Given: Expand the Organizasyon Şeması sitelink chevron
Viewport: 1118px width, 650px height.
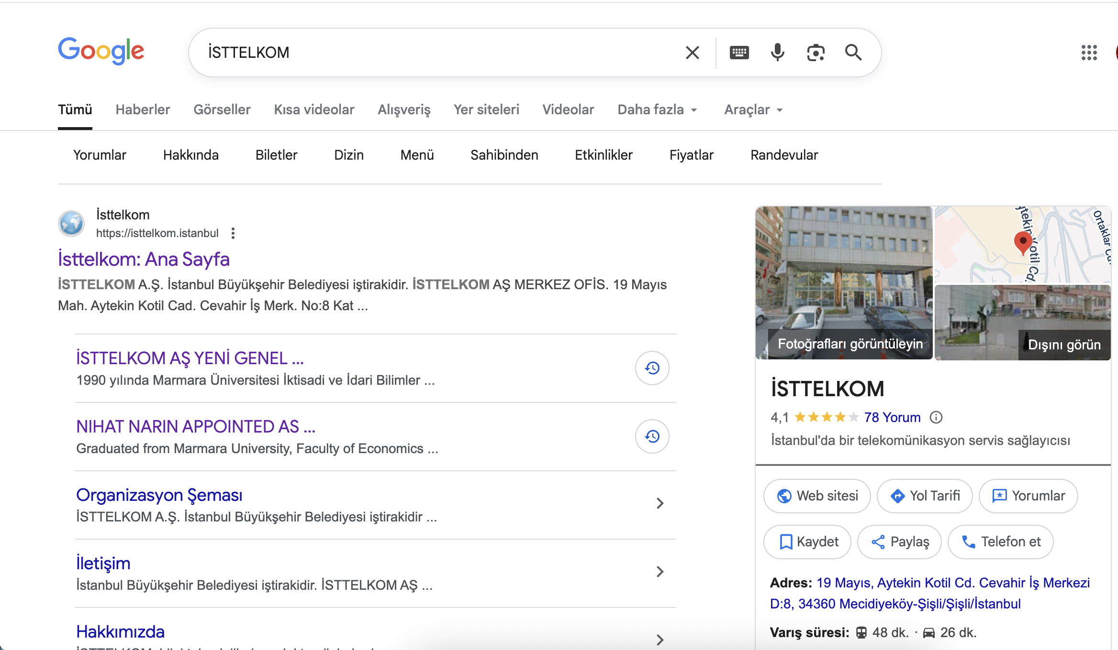Looking at the screenshot, I should (660, 503).
